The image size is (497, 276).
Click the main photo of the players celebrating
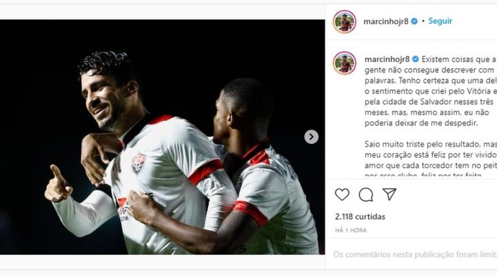pyautogui.click(x=162, y=137)
